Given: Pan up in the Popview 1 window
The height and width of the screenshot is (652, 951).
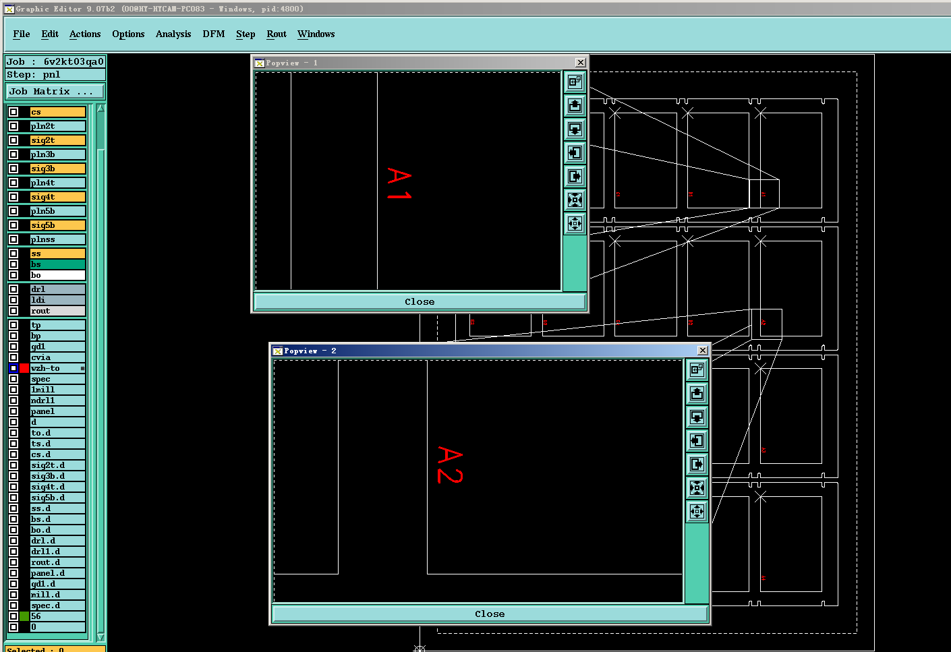Looking at the screenshot, I should tap(575, 105).
